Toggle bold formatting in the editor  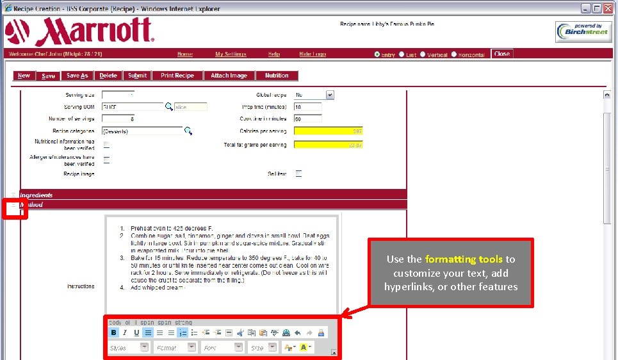[x=113, y=333]
